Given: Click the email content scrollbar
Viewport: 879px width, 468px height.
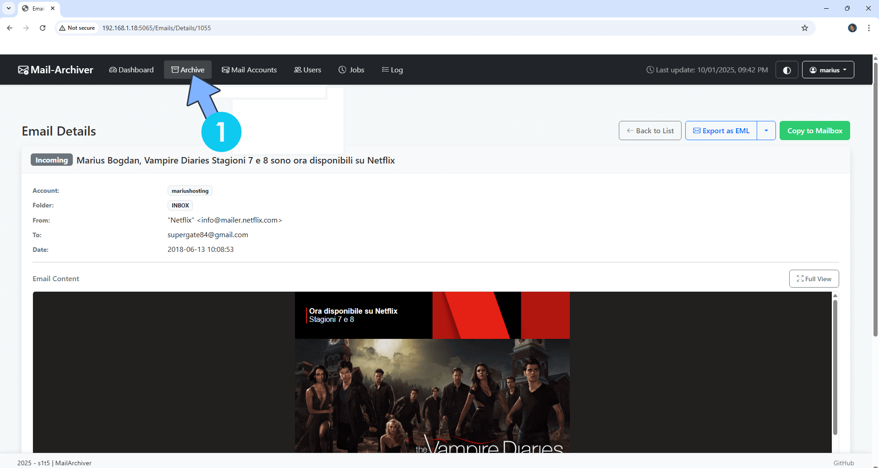Looking at the screenshot, I should [835, 366].
